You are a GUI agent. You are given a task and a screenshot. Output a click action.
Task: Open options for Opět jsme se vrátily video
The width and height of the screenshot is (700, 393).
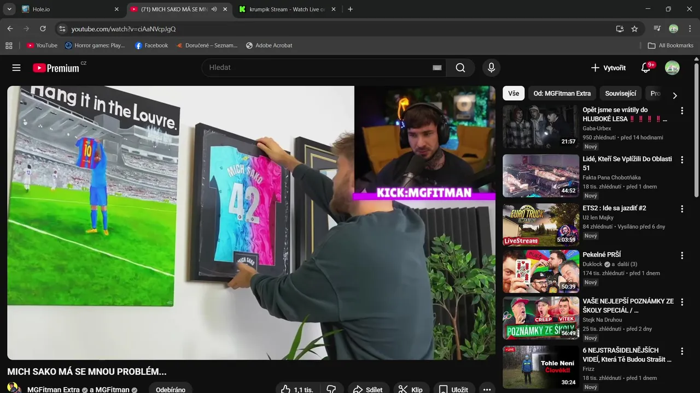click(x=681, y=110)
